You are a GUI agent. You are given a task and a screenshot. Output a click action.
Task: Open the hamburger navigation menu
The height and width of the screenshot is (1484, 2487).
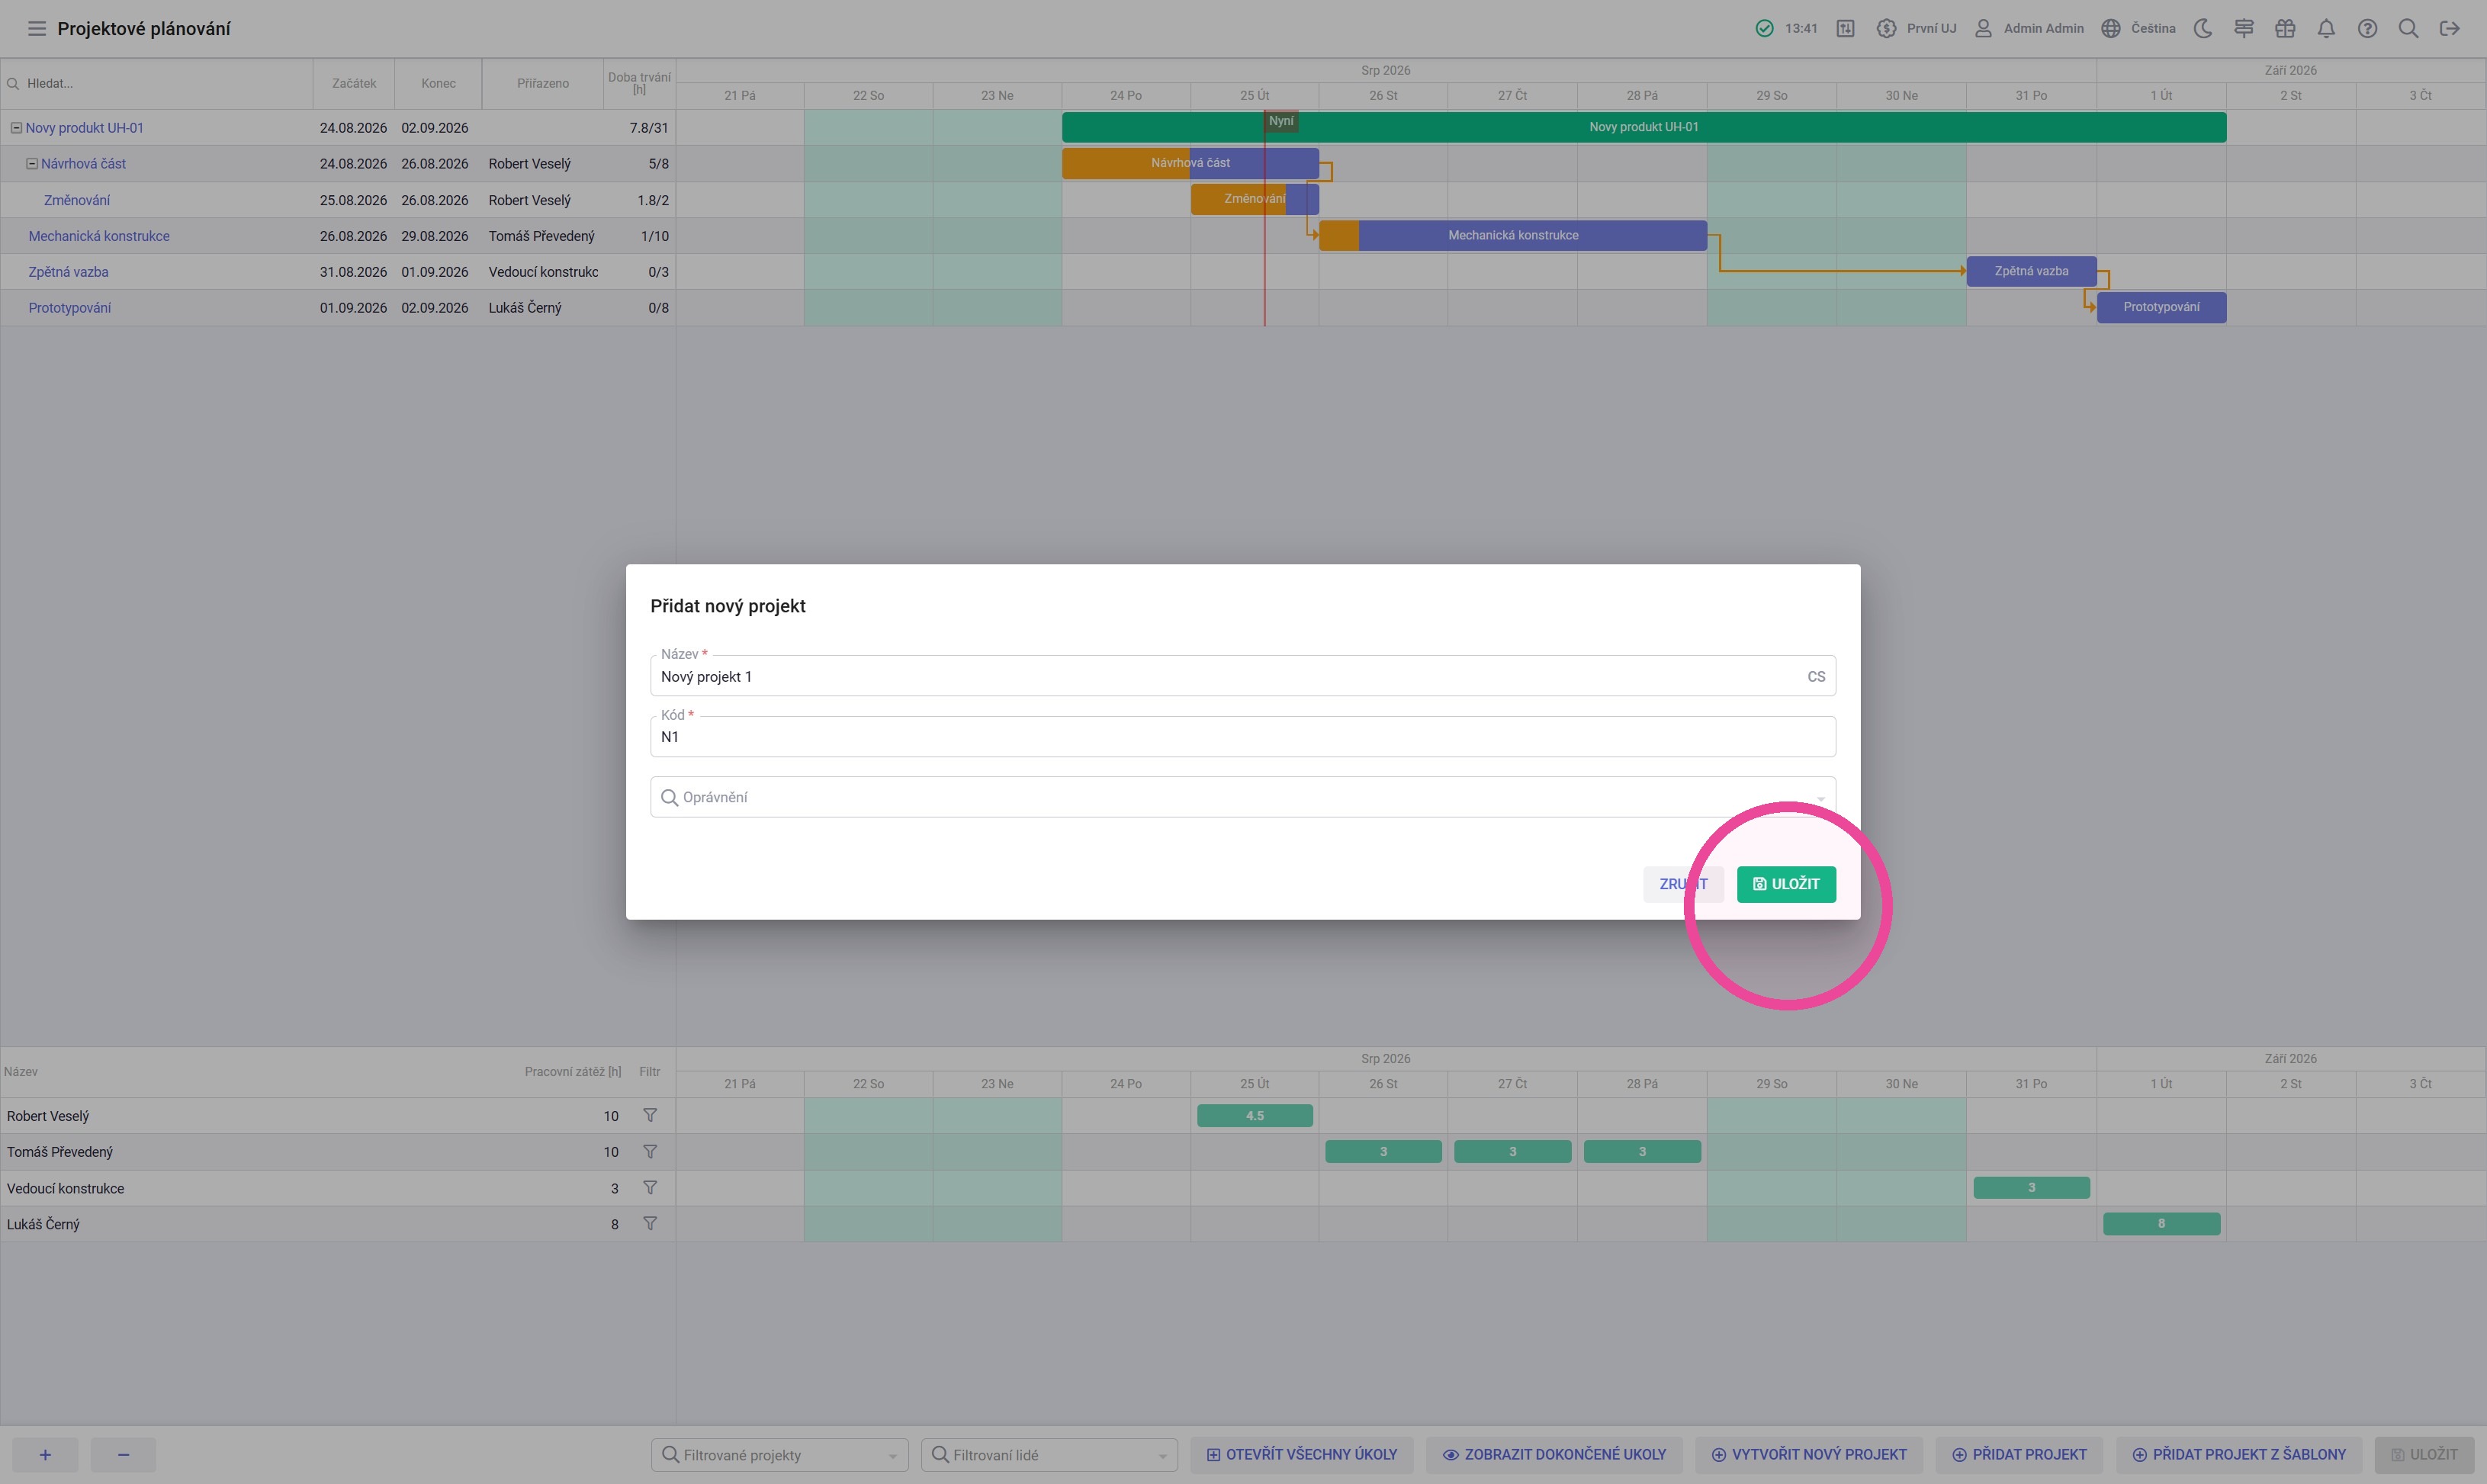click(x=37, y=29)
